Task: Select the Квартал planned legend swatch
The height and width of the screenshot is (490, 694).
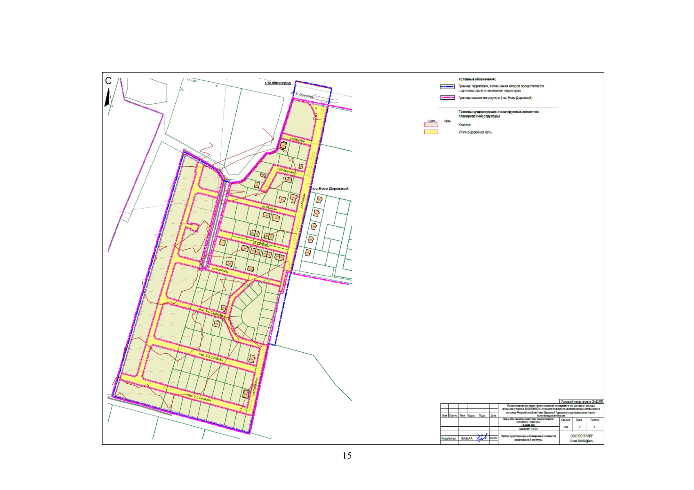Action: 431,125
